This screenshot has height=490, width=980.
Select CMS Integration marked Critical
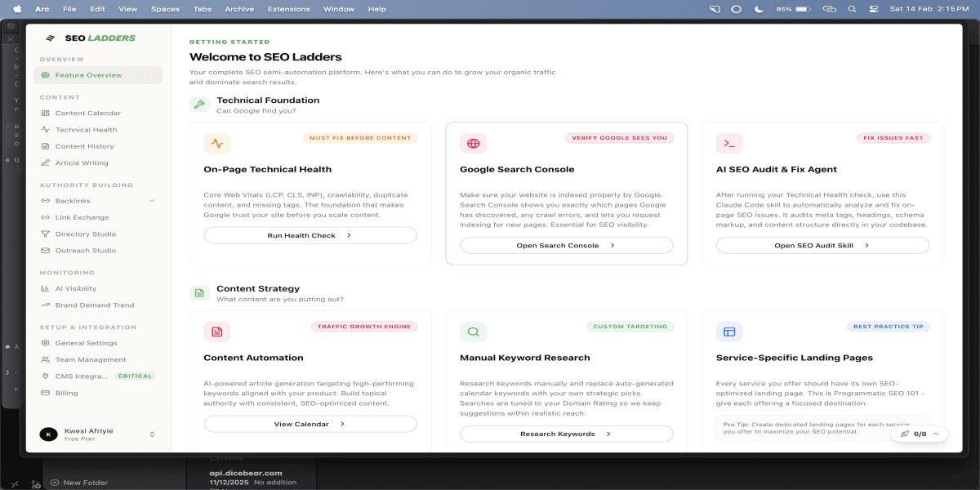click(x=81, y=376)
